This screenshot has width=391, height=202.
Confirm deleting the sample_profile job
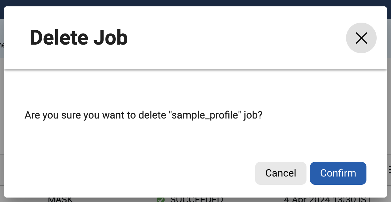pos(338,173)
